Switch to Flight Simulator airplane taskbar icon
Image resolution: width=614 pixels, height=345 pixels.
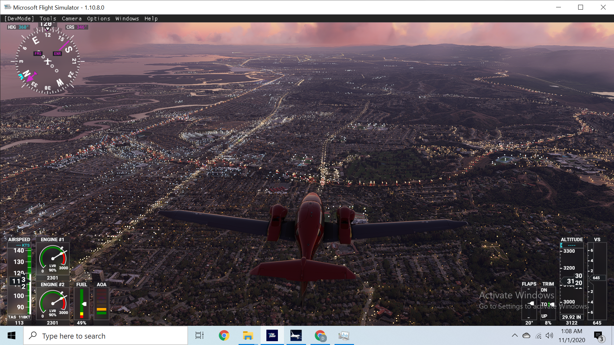tap(296, 335)
